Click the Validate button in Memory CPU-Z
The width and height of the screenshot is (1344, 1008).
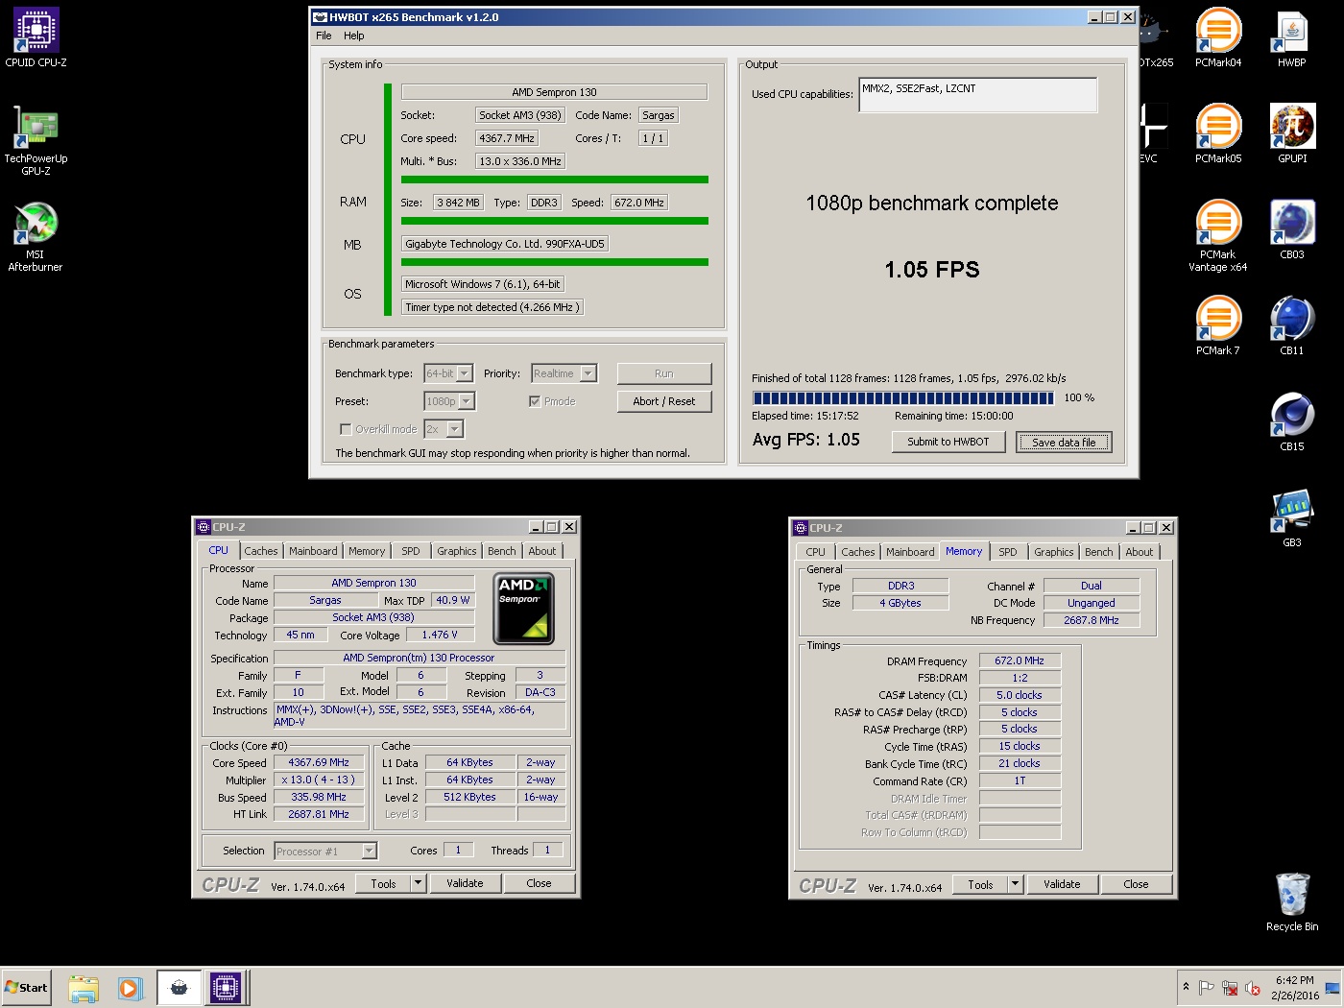[x=1062, y=884]
